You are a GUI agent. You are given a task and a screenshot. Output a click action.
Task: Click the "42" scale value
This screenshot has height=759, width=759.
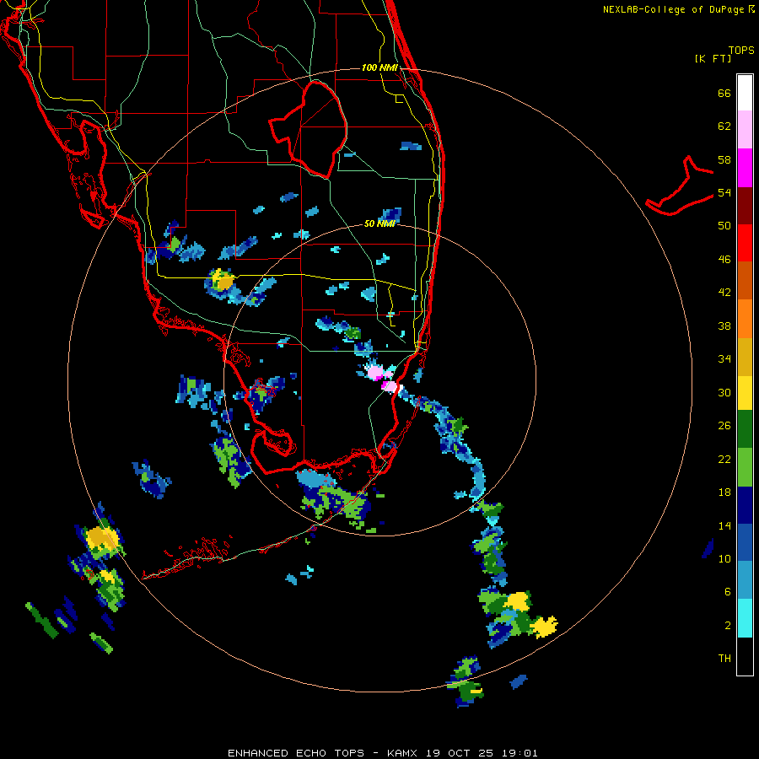[x=724, y=293]
